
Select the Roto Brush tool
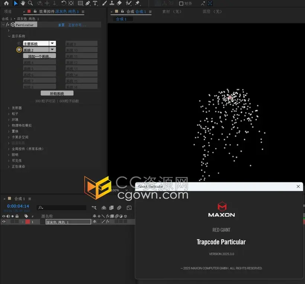[128, 3]
